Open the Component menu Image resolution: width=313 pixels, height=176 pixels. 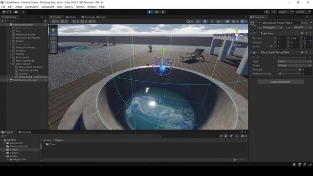pos(47,7)
